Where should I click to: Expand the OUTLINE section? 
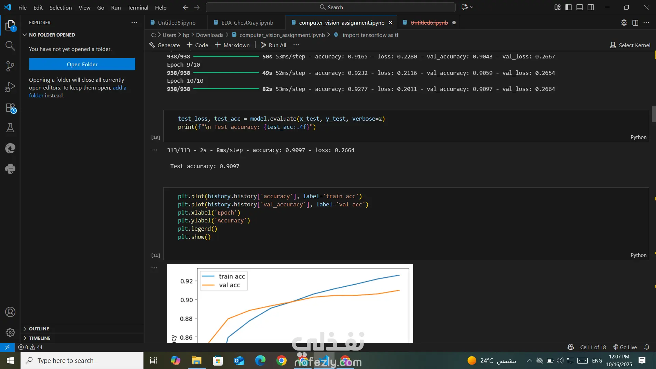39,328
